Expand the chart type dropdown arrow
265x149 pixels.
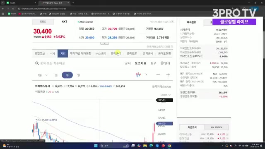[x=146, y=74]
